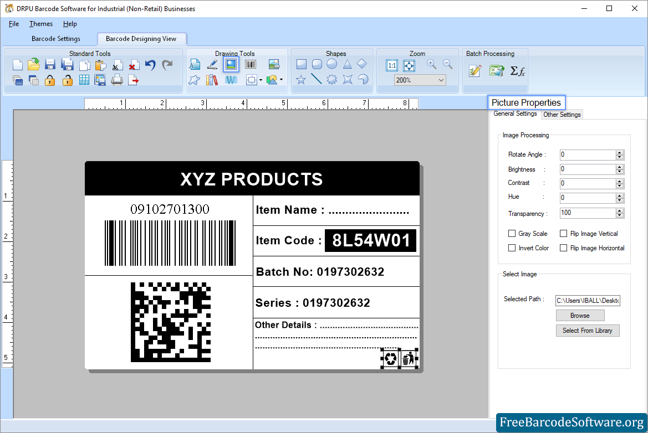Select the five-point Star shape
Viewport: 648px width, 433px height.
click(x=301, y=79)
